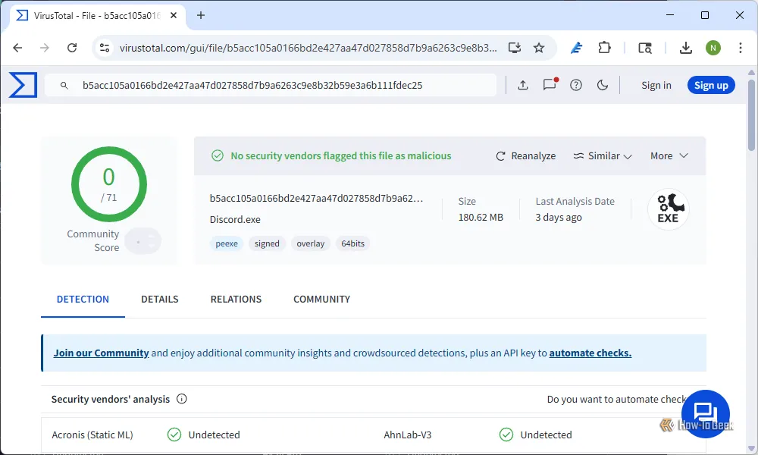This screenshot has height=455, width=758.
Task: Select the Community tab
Action: coord(321,299)
